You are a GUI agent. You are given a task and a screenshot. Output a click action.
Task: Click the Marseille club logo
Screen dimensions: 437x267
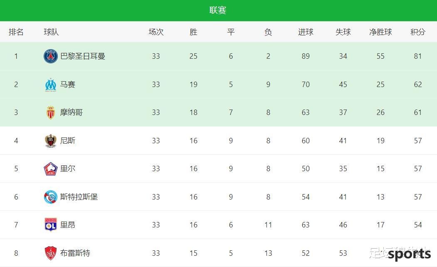tap(51, 85)
